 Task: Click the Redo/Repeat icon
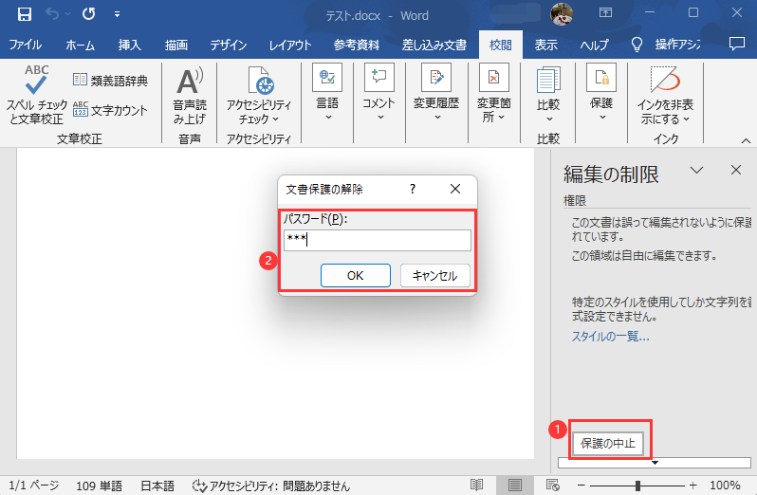pos(89,14)
